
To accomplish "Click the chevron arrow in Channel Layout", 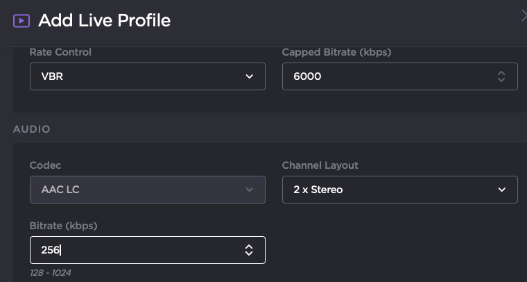I will pos(502,190).
